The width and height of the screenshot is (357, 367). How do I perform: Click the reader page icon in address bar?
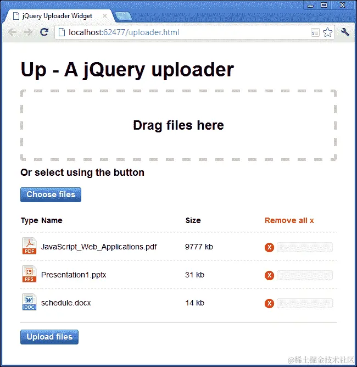click(x=315, y=32)
